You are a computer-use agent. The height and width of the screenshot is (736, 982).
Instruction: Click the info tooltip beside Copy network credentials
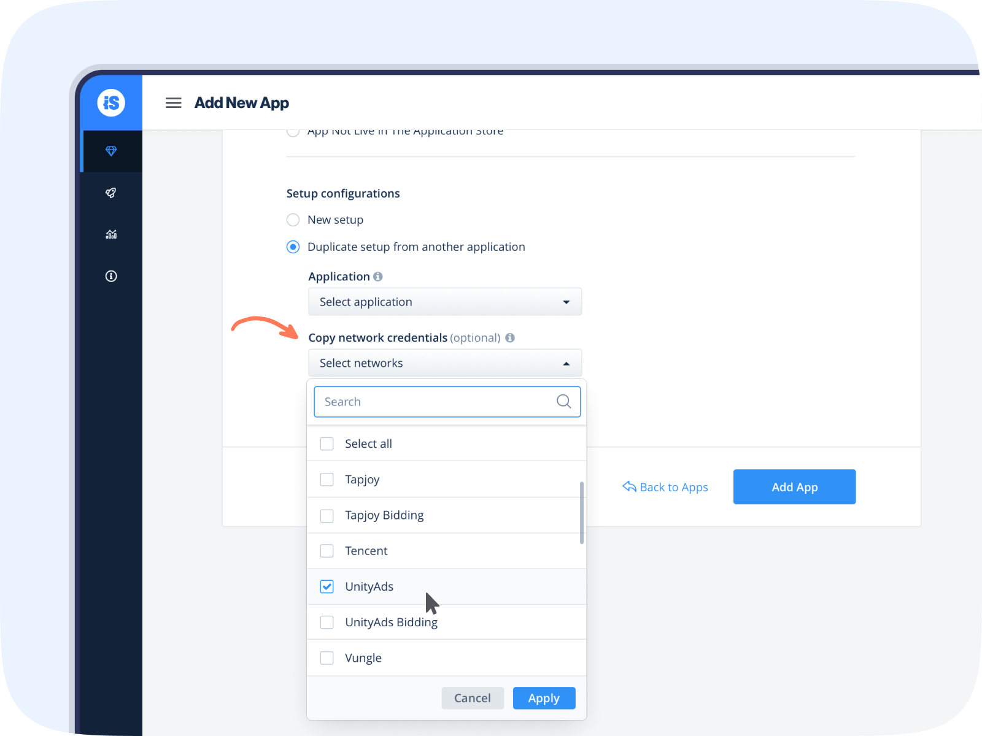pos(509,337)
